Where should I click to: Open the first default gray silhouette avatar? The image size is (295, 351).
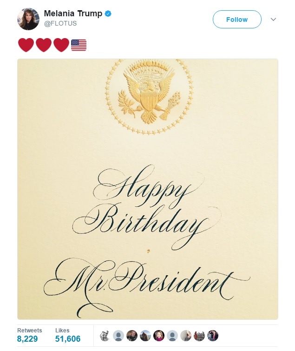[118, 336]
